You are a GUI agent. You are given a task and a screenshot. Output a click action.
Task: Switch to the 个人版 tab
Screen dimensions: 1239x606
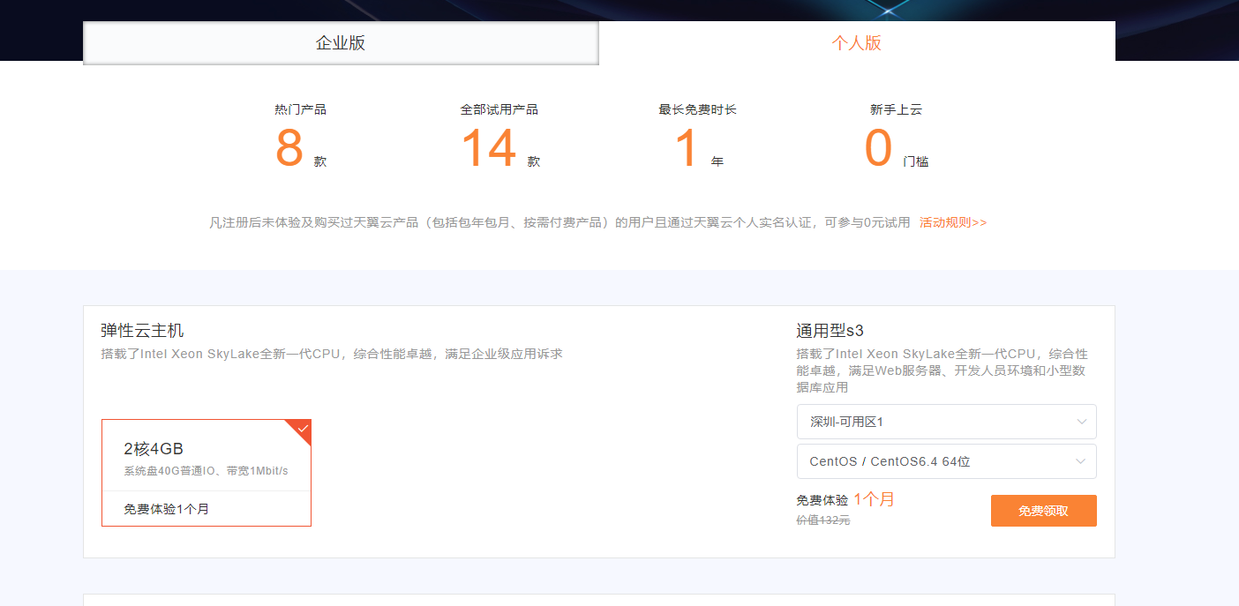[856, 41]
